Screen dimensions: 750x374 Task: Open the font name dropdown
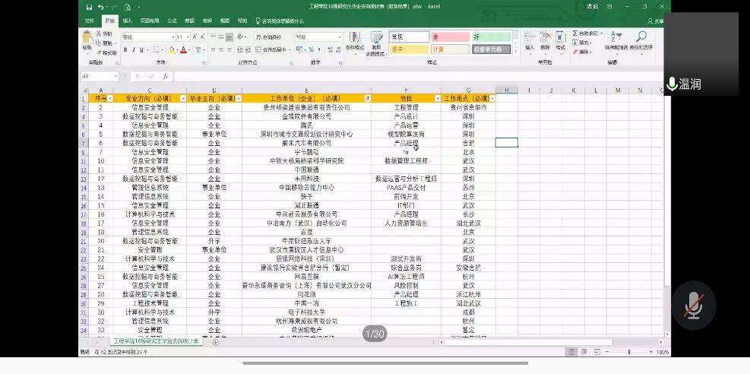tap(173, 36)
